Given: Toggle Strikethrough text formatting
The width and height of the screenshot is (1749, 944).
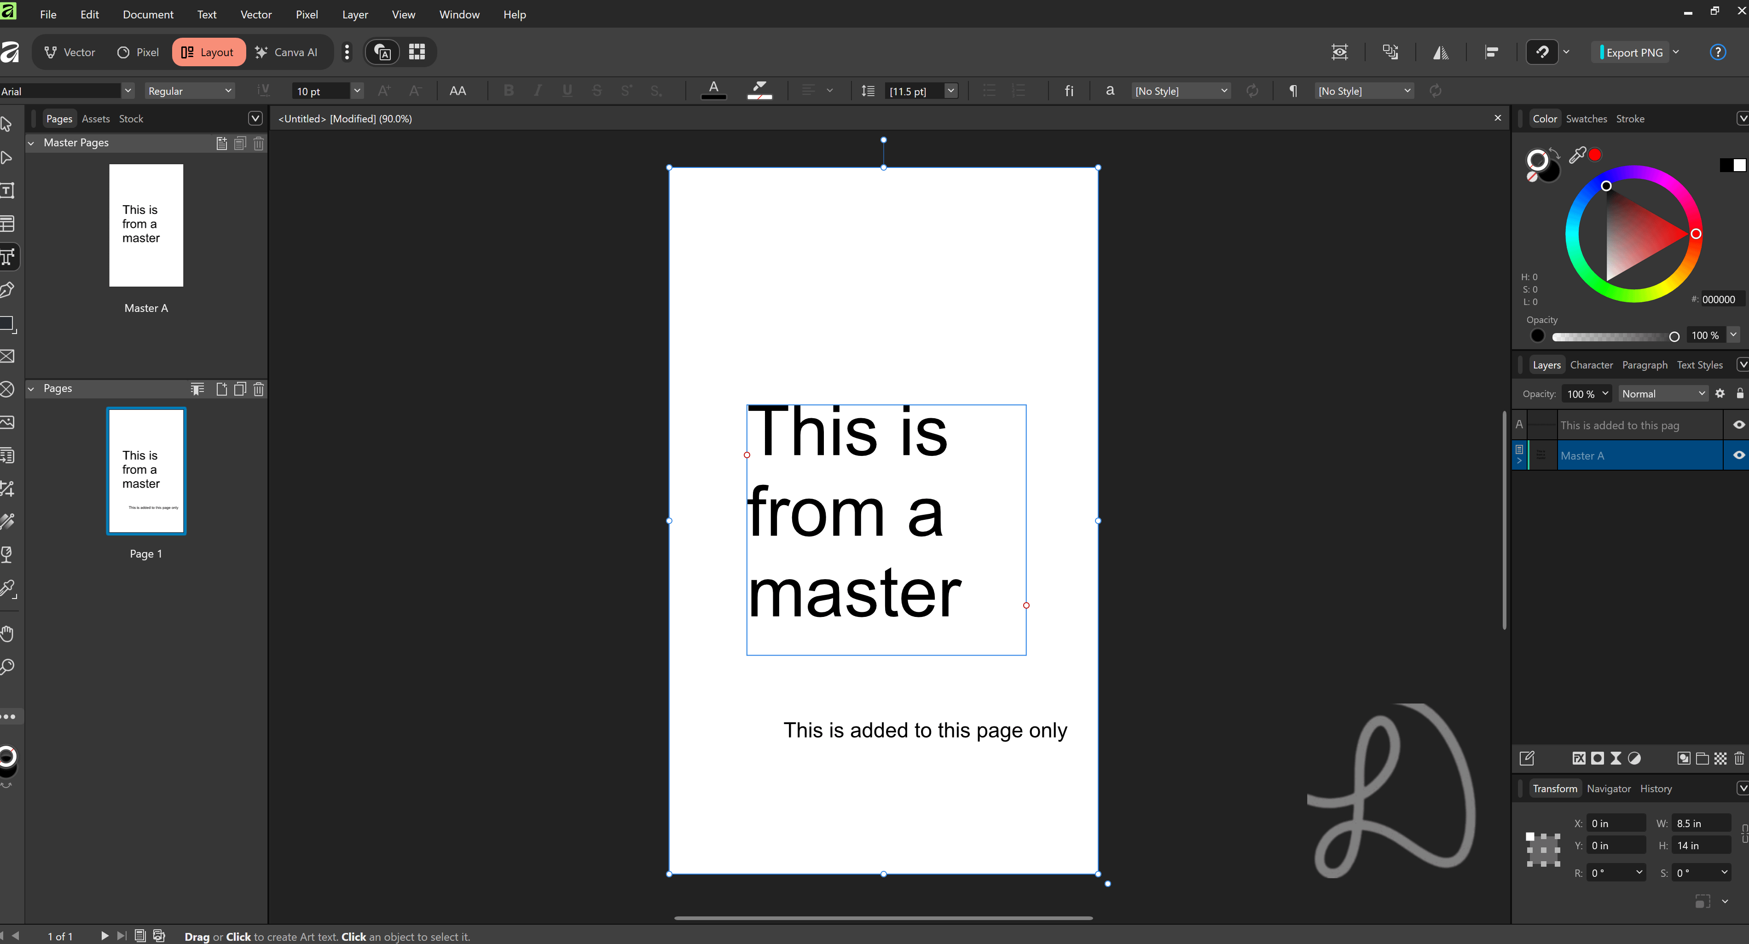Looking at the screenshot, I should (597, 91).
